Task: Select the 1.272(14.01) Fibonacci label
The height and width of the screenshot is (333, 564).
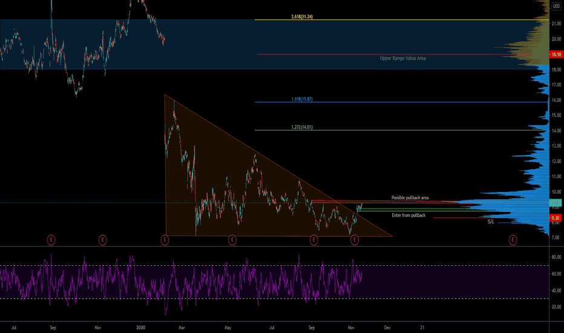Action: pyautogui.click(x=302, y=127)
